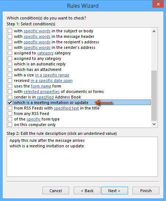Check 'which is an automatic reply' option
Screen dimensions: 166x201
10,64
